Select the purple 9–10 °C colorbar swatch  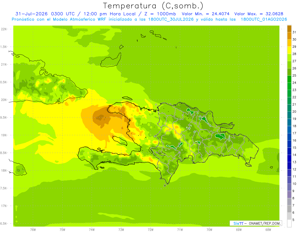(x=289, y=187)
